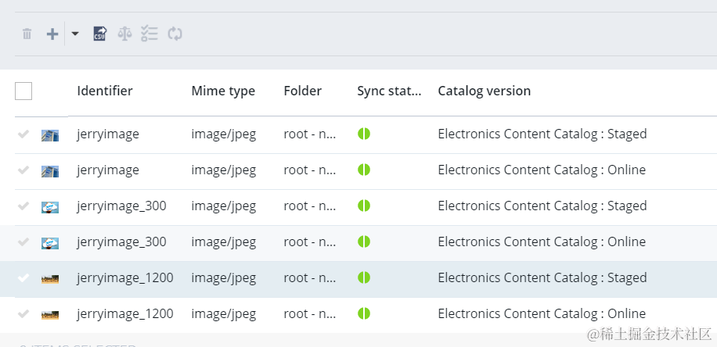The height and width of the screenshot is (347, 717).
Task: Click the Catalog version column header
Action: [x=484, y=91]
